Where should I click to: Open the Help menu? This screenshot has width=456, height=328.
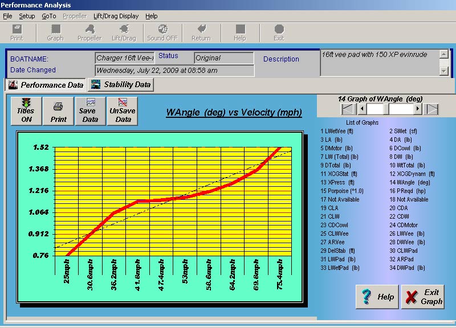(152, 16)
